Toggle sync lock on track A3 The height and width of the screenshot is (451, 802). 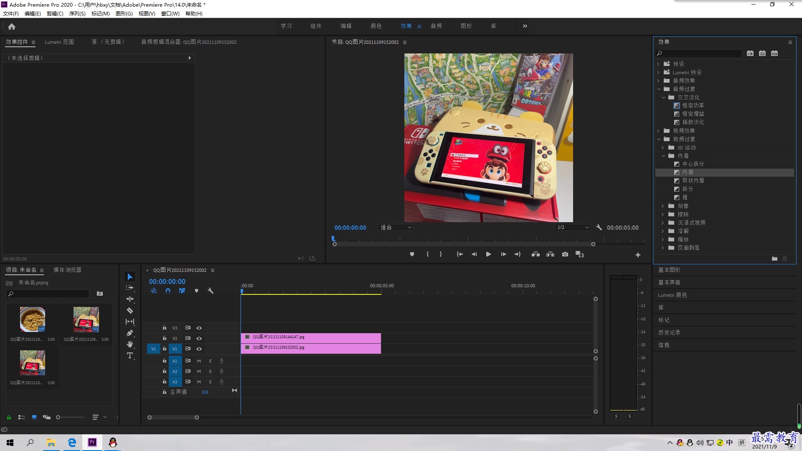pos(188,382)
